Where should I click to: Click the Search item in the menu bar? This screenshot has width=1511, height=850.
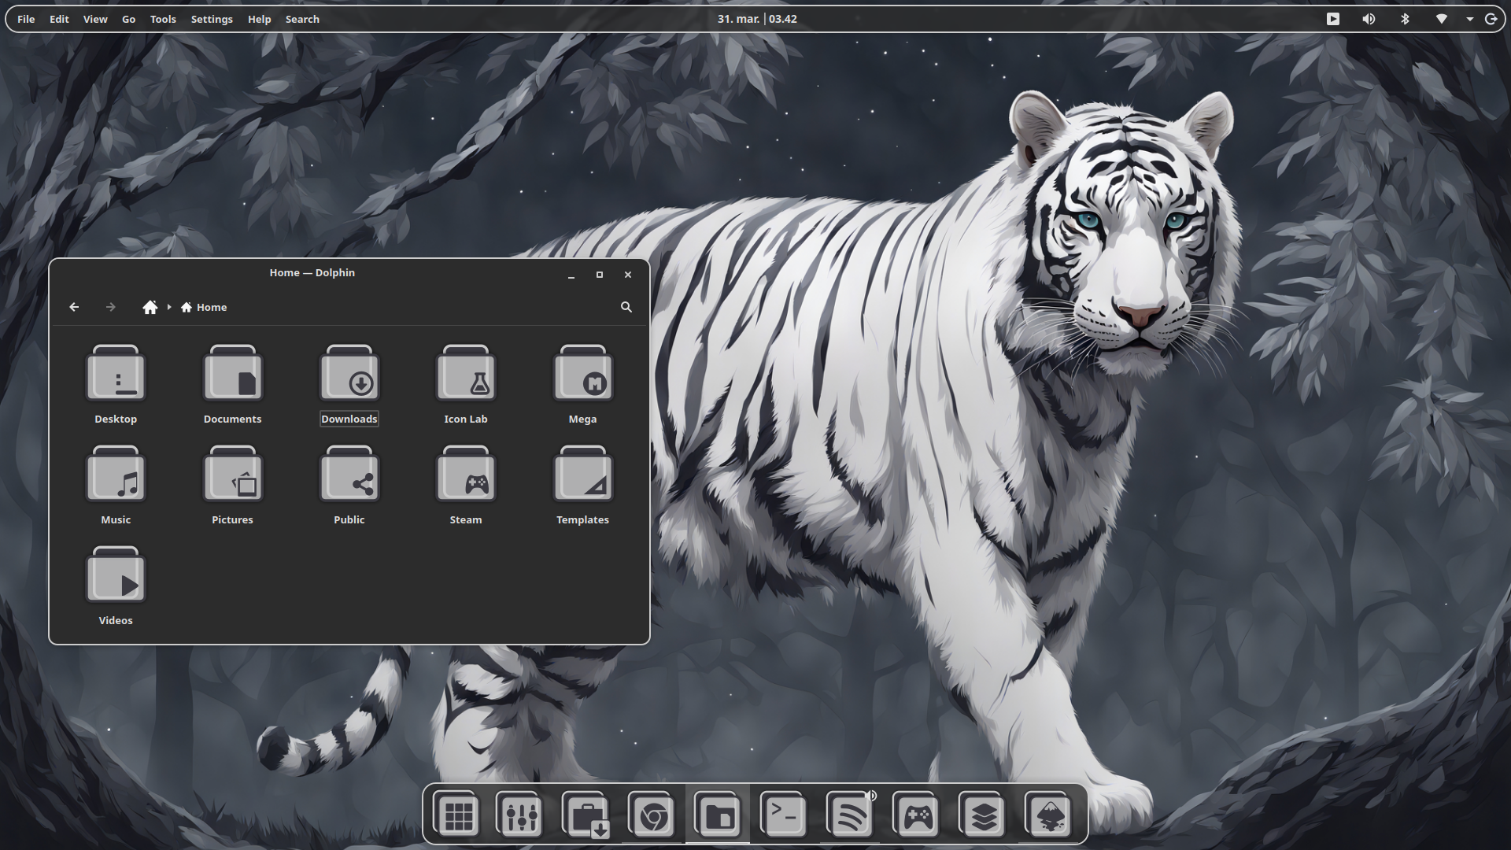tap(302, 19)
